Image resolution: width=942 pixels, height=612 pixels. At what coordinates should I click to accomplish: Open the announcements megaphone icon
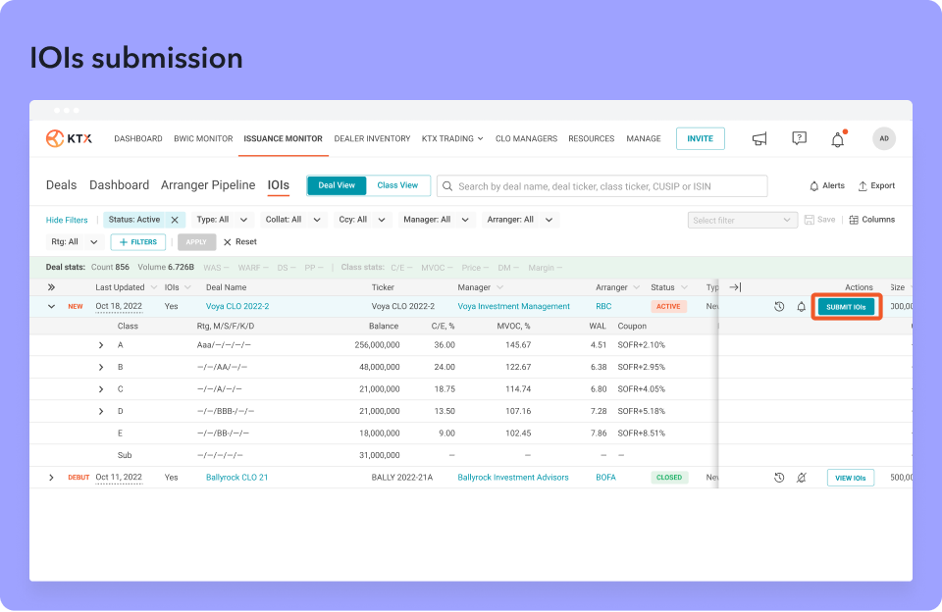[x=759, y=139]
